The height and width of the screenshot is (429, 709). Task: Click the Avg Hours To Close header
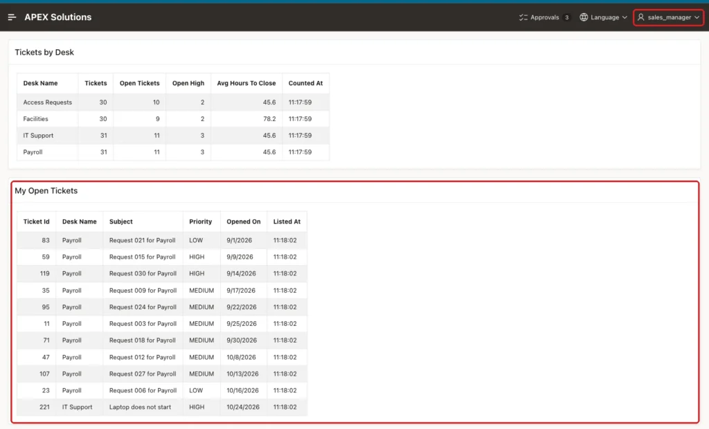tap(246, 83)
